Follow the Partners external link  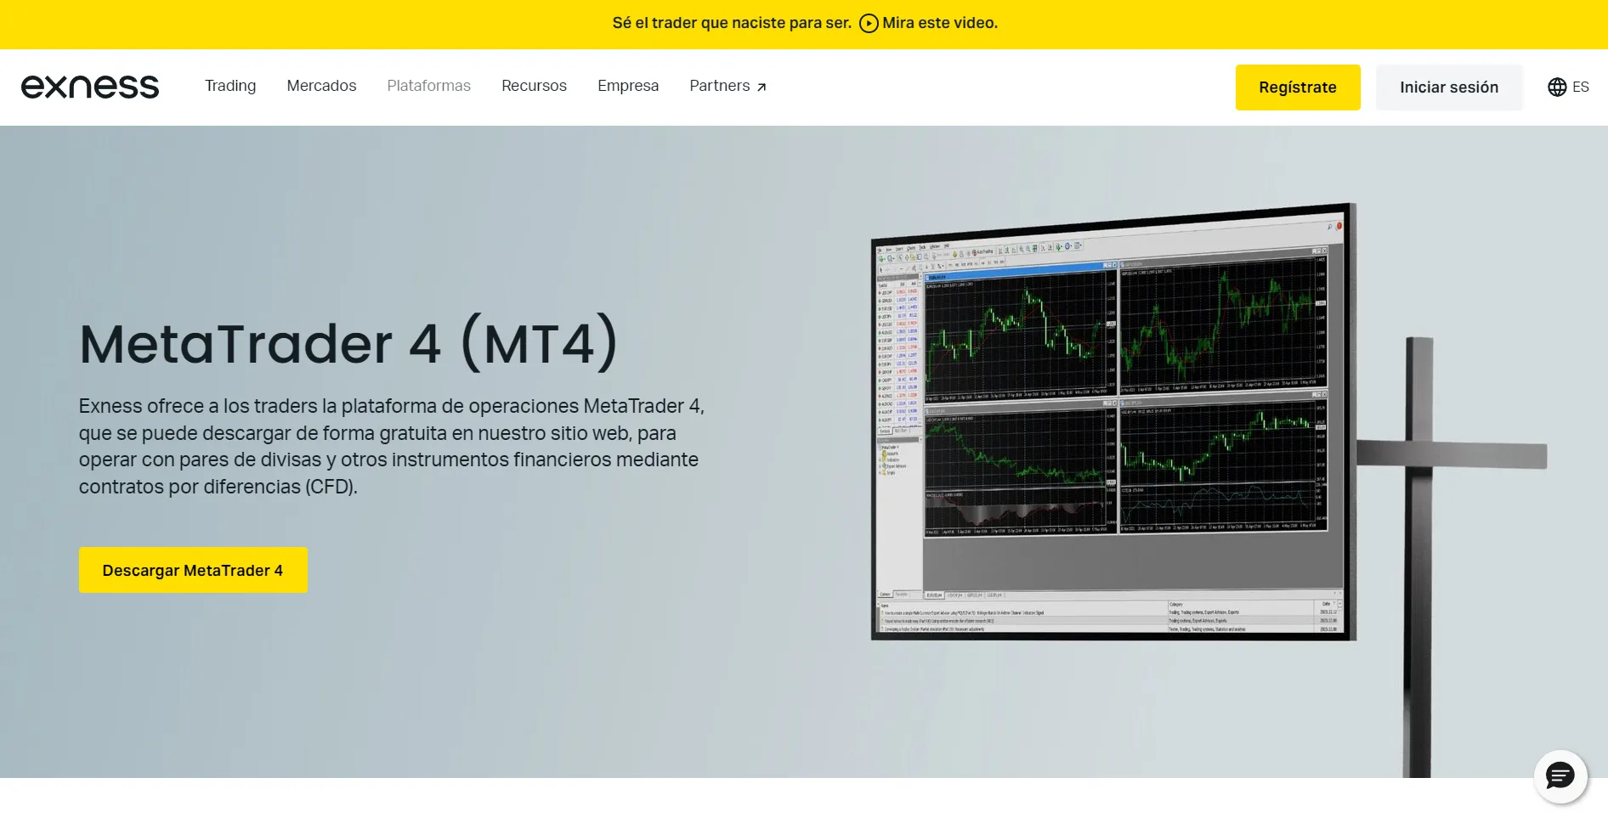pyautogui.click(x=728, y=86)
